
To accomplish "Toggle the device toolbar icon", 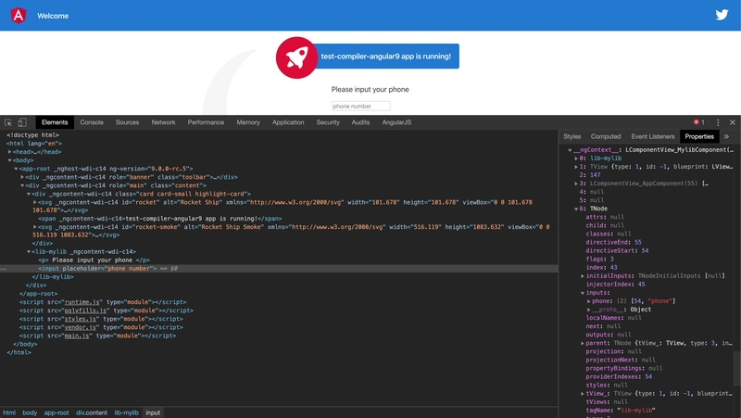I will 22,122.
